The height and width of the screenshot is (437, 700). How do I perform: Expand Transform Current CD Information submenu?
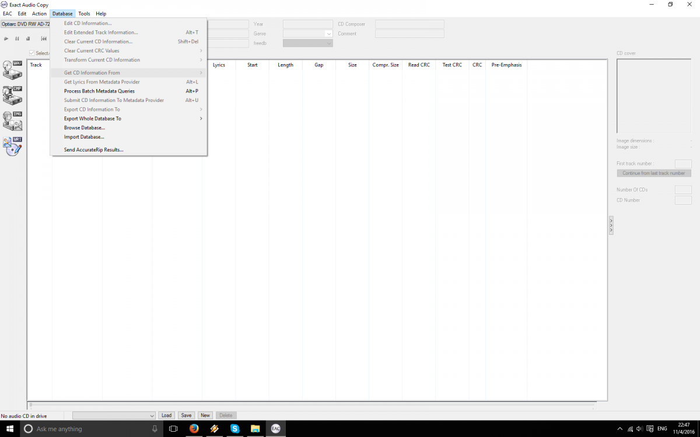tap(128, 60)
